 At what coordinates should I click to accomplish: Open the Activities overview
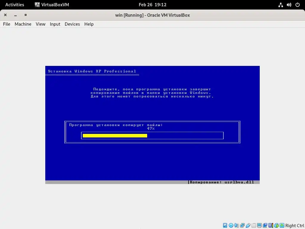point(15,5)
